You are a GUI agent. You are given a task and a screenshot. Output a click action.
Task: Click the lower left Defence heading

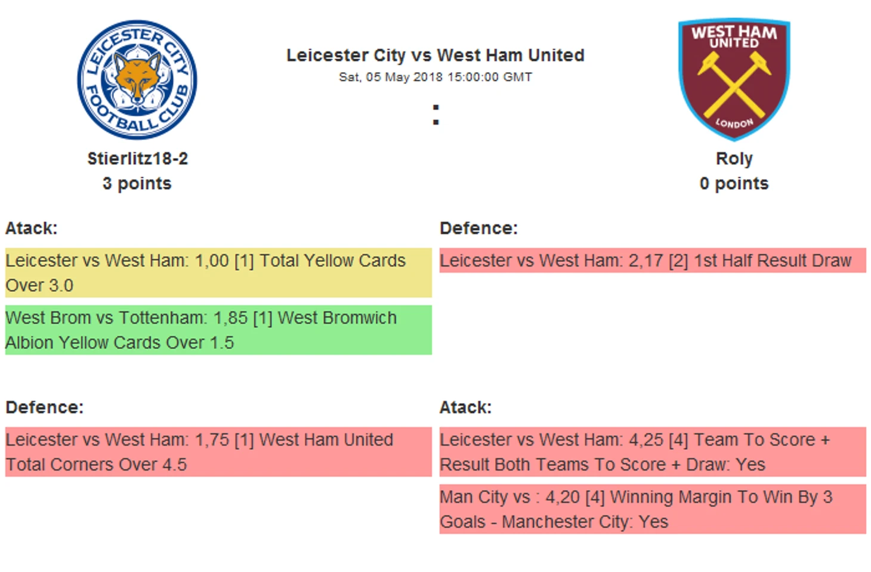(x=45, y=407)
